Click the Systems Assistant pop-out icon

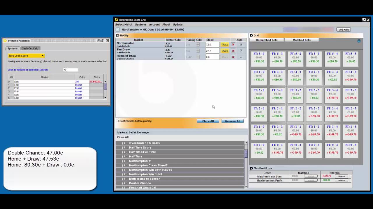[102, 41]
